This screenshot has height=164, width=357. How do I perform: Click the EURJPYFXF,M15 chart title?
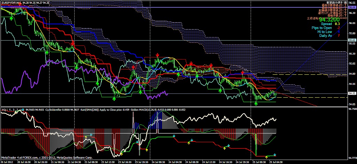[11, 2]
